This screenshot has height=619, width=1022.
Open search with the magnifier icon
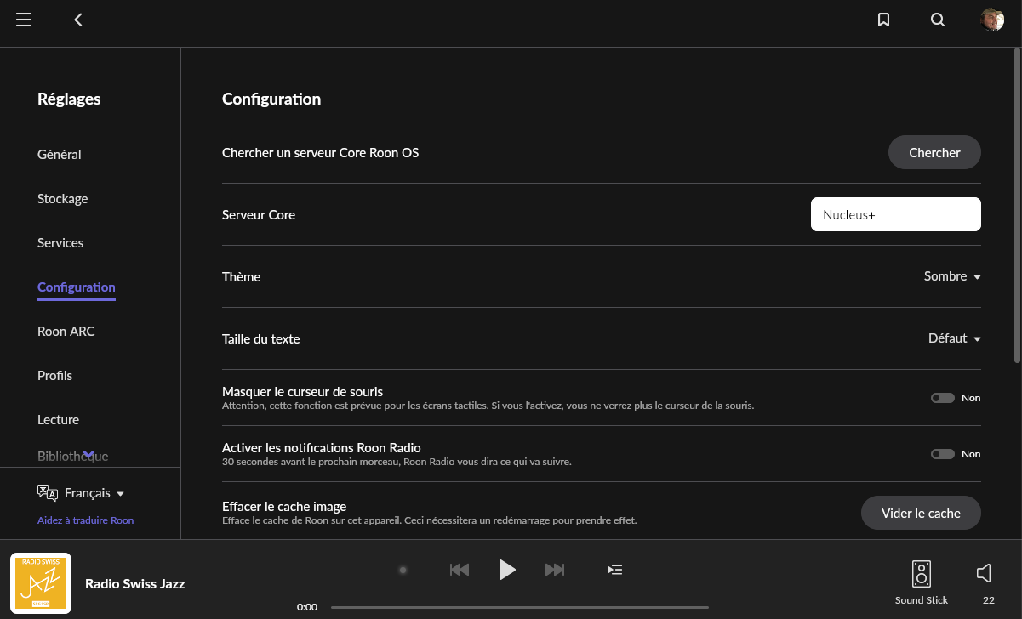coord(938,20)
